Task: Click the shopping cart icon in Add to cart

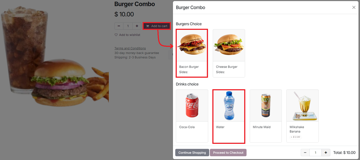Action: (x=147, y=26)
